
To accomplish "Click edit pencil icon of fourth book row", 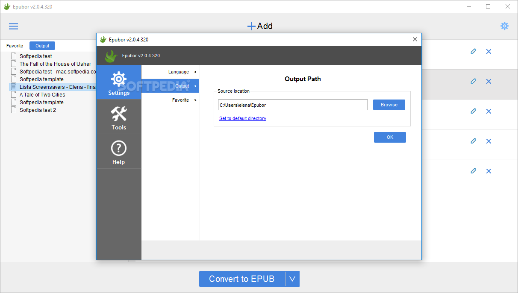I will [473, 141].
